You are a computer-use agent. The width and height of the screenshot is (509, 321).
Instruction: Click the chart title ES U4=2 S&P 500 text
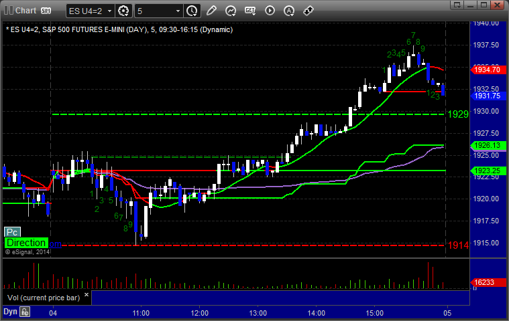(119, 30)
